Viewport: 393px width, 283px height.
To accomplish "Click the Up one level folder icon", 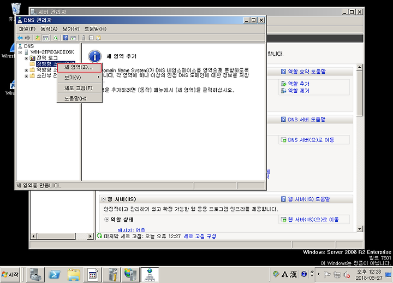I will (38, 38).
